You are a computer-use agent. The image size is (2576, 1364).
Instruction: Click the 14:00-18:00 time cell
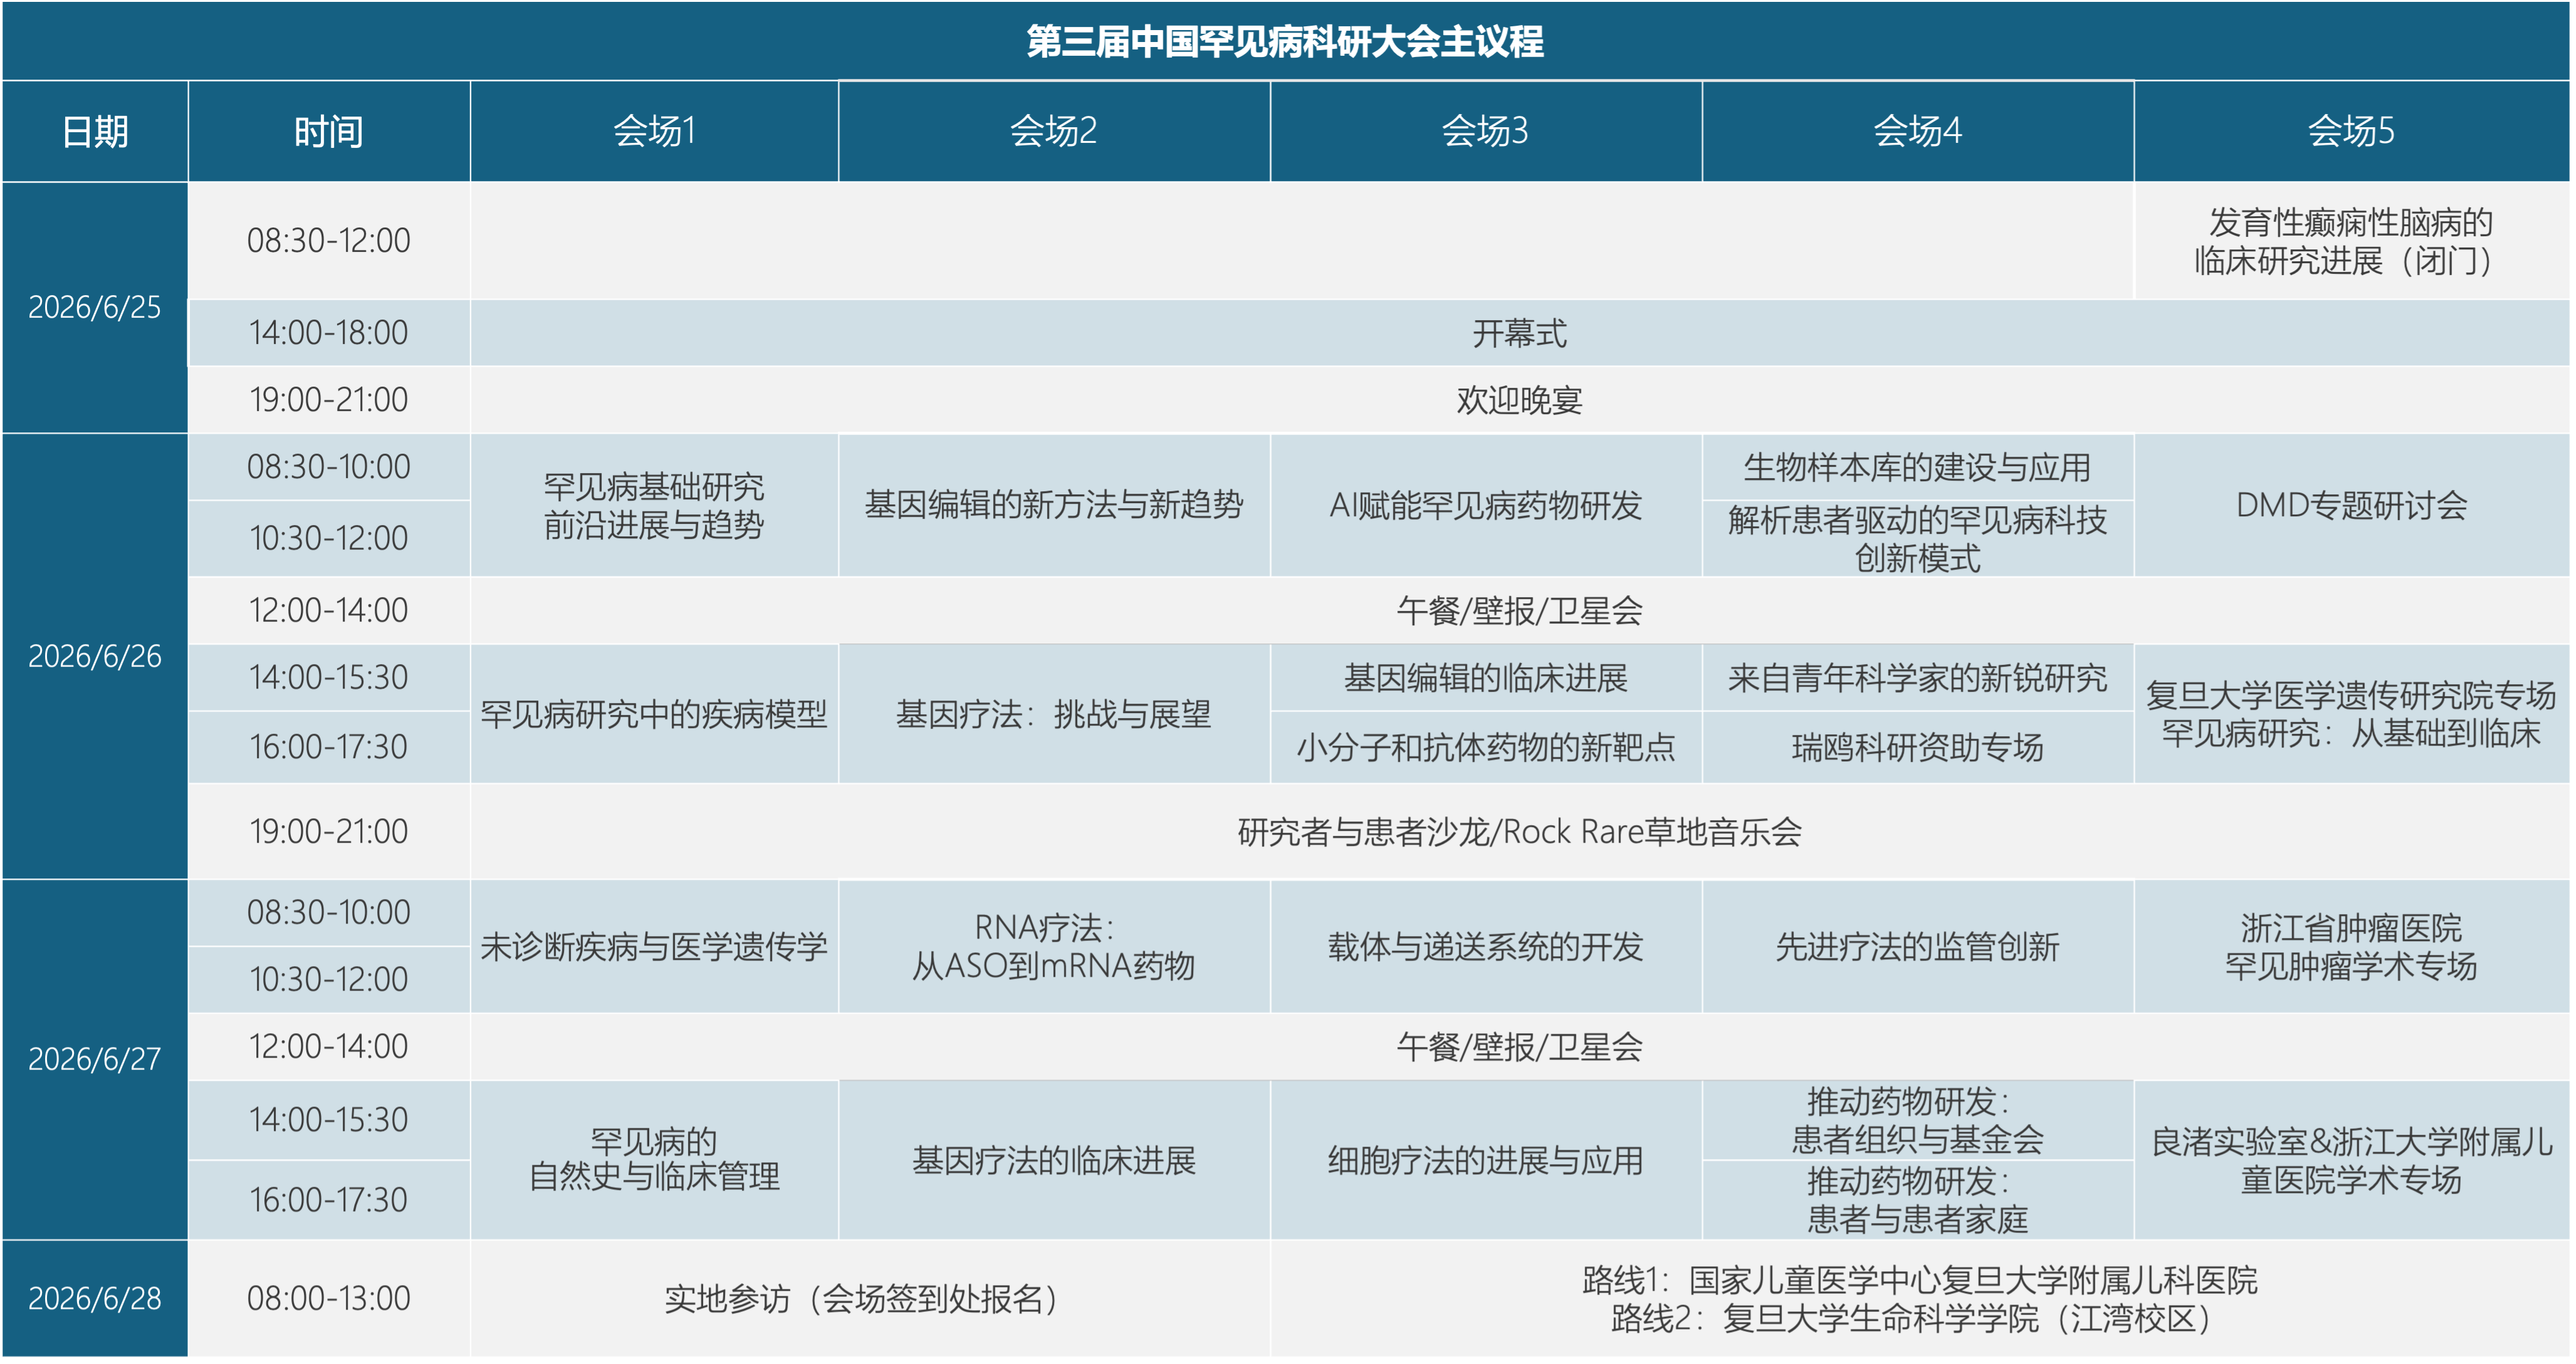point(329,332)
